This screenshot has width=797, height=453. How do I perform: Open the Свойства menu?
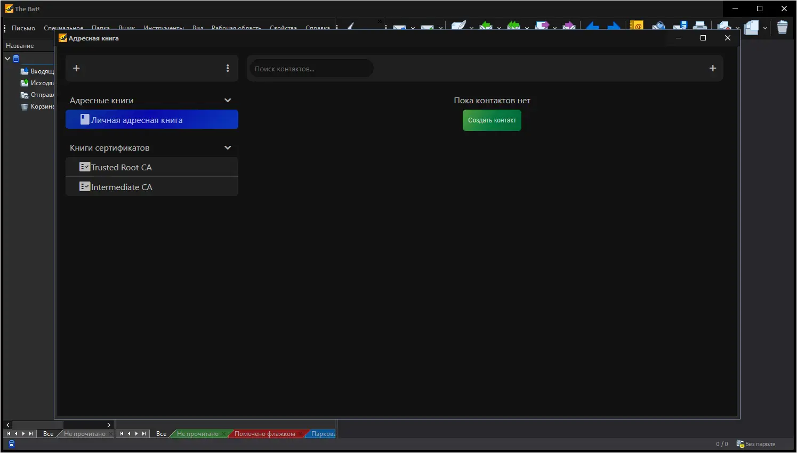pos(283,28)
